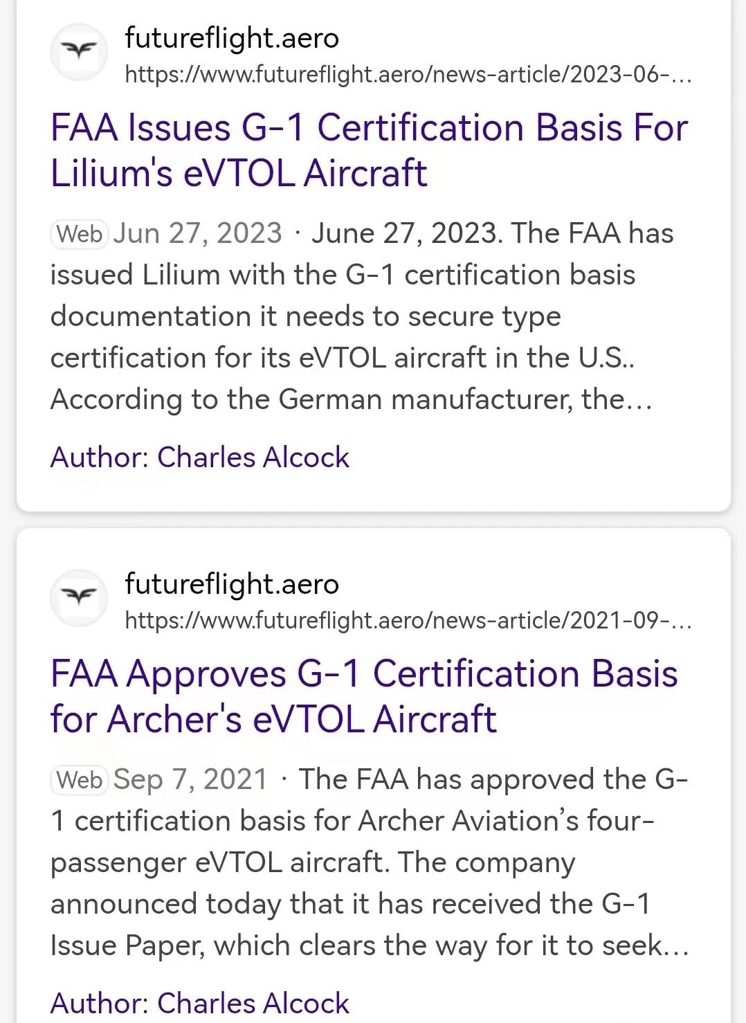Expand the ellipsis after "German manufacturer, the"

tap(639, 401)
